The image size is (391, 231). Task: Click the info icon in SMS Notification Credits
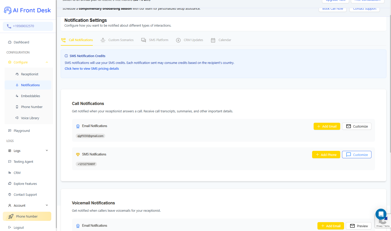pos(66,56)
